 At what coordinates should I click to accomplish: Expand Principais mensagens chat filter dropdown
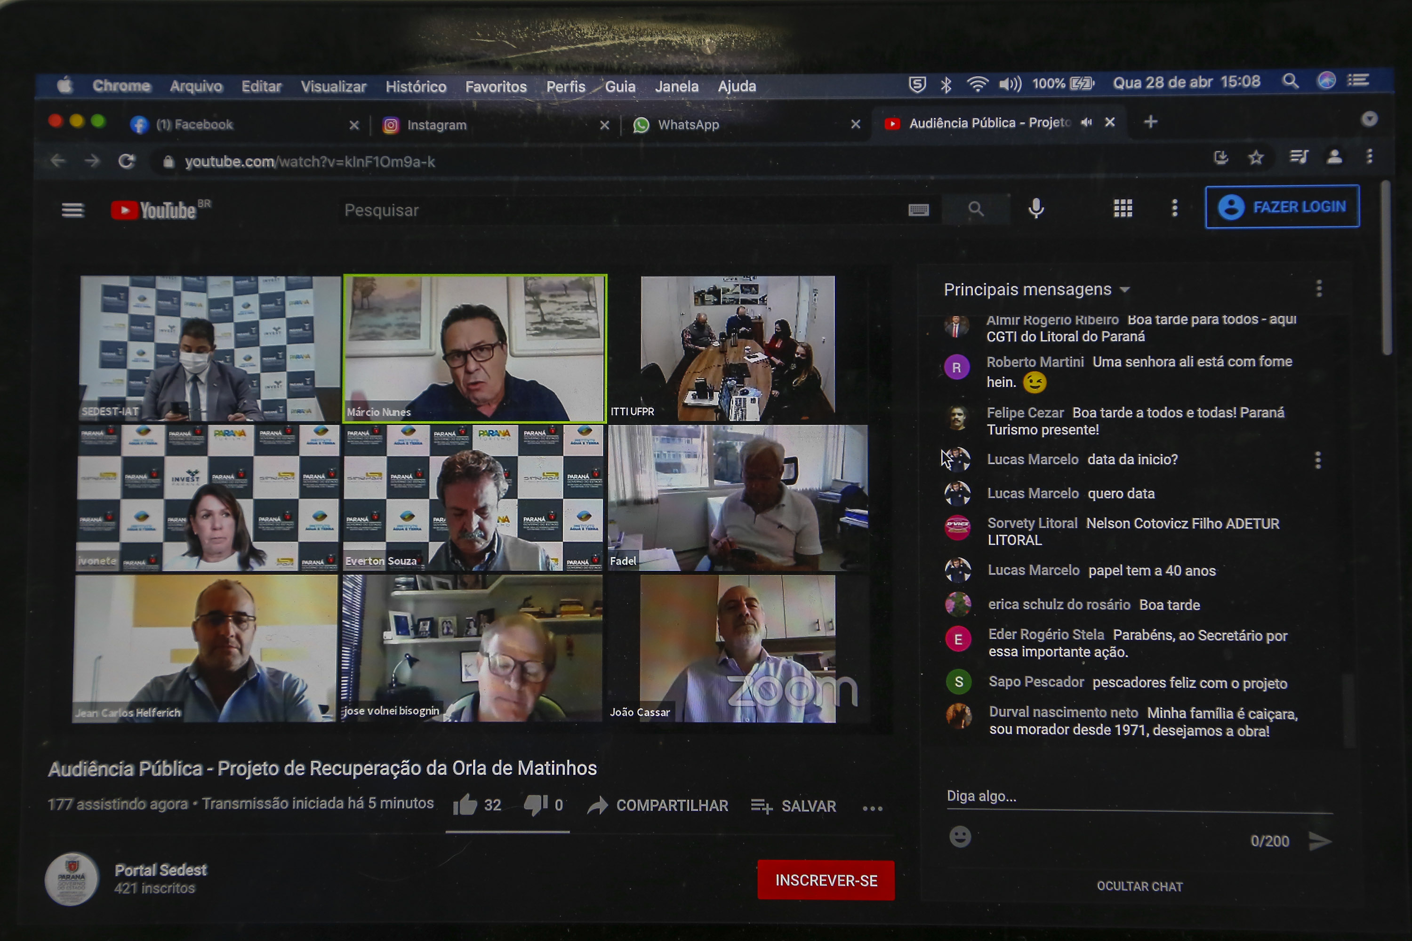(x=1124, y=289)
